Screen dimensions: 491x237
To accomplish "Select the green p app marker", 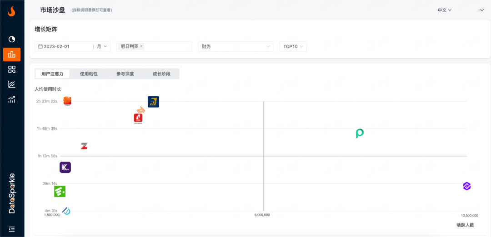I will tap(360, 133).
